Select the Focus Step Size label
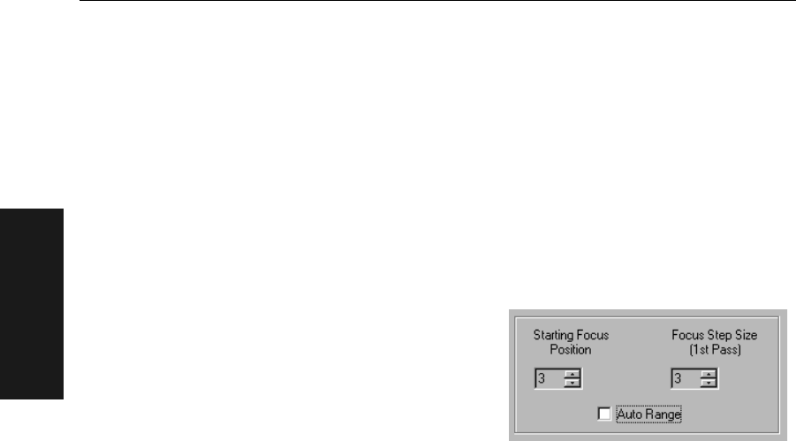 tap(714, 335)
